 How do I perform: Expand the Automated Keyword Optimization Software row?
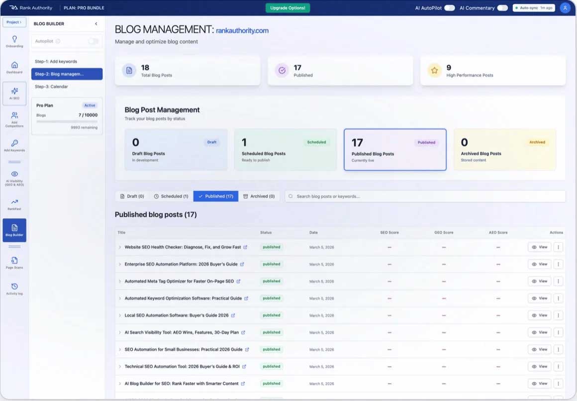click(x=119, y=299)
